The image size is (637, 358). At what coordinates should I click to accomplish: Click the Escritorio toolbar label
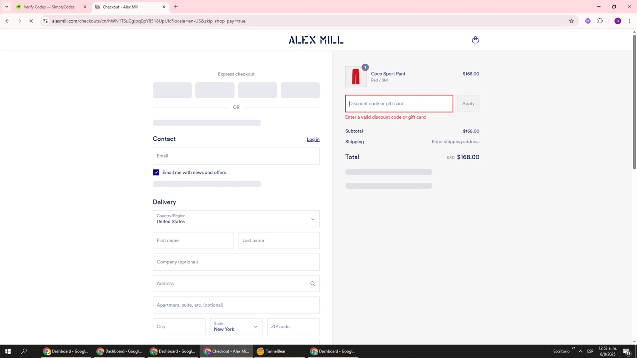[561, 351]
